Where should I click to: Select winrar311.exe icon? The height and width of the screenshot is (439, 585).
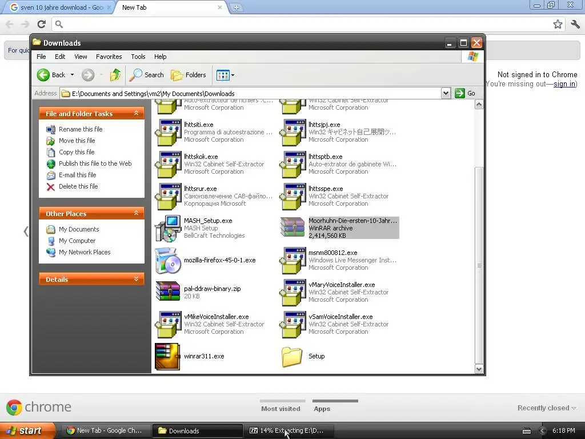tap(167, 357)
